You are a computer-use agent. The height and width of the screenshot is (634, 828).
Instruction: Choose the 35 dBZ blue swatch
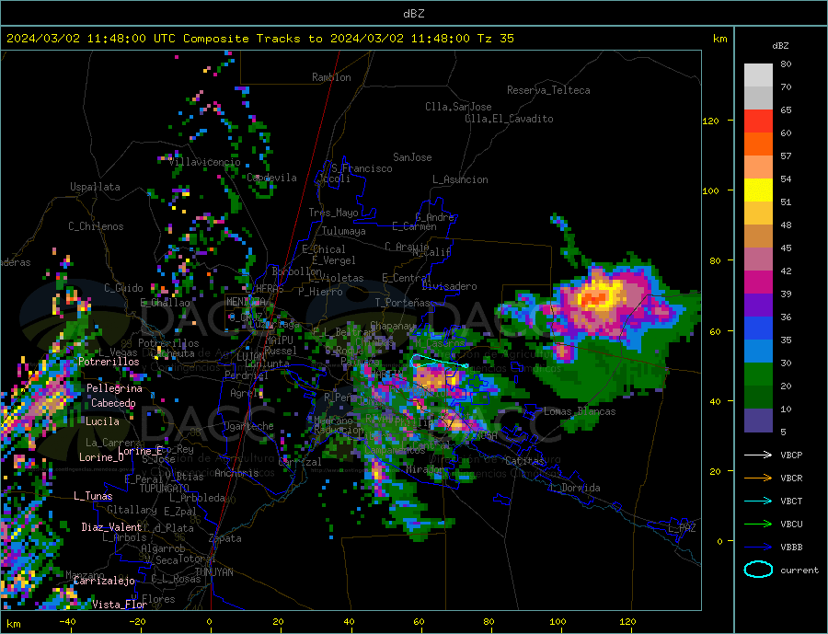click(x=758, y=329)
